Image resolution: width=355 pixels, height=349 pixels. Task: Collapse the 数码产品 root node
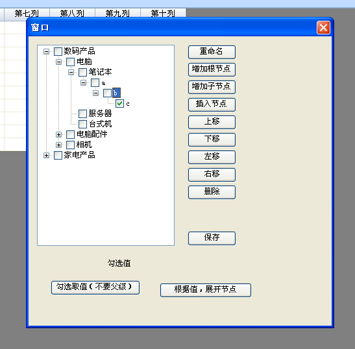[47, 52]
